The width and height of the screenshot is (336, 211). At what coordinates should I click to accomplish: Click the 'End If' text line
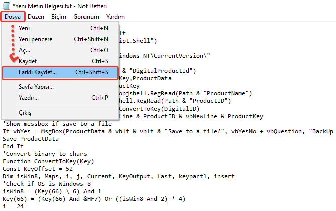(15, 146)
